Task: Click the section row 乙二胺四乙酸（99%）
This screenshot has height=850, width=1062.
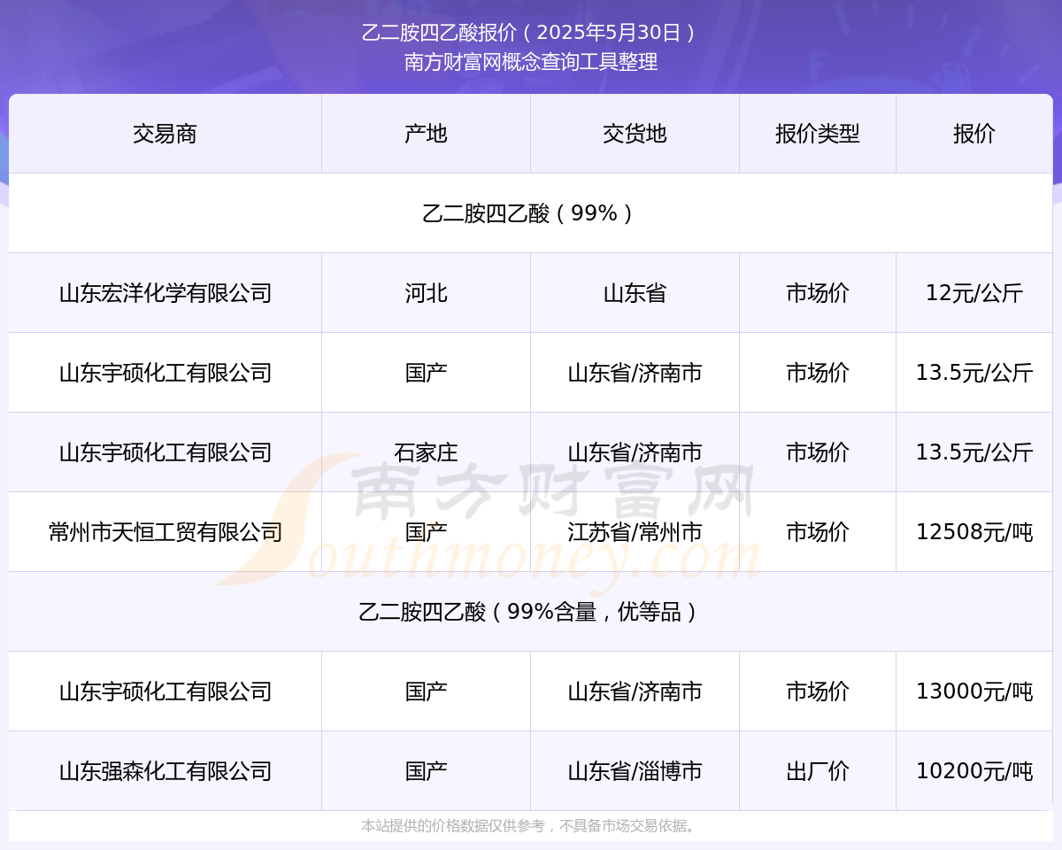Action: [531, 213]
